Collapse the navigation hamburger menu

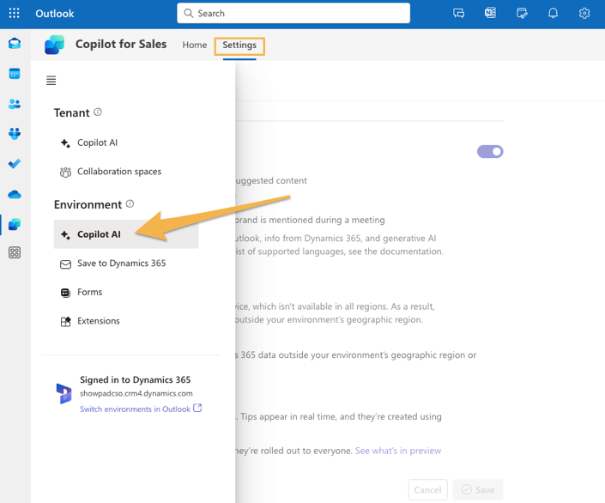[51, 81]
